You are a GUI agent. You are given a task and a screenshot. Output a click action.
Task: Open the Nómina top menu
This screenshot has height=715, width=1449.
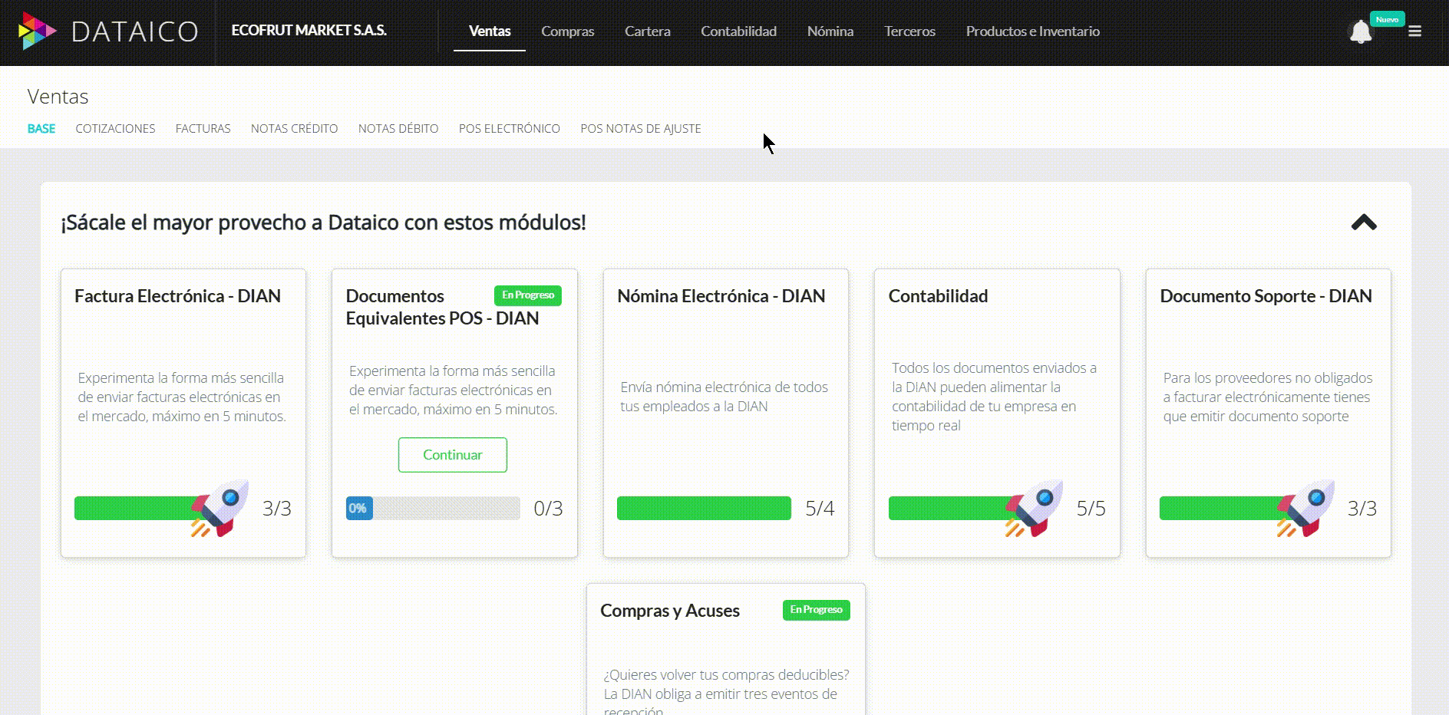[830, 31]
